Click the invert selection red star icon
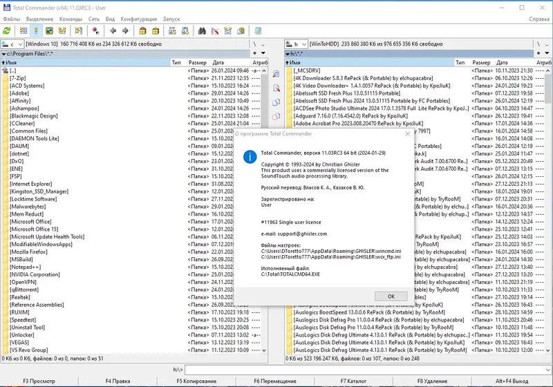 click(x=95, y=31)
